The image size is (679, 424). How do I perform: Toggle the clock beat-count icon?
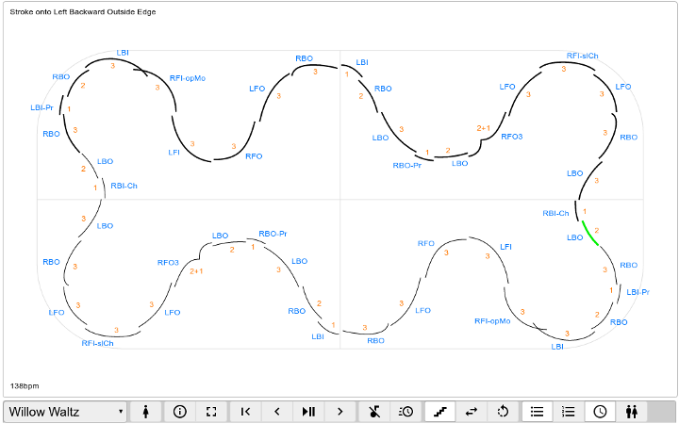click(600, 412)
